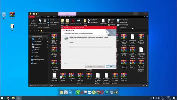Select the Command and Conquer 3D file
The image size is (177, 100).
click(x=132, y=40)
